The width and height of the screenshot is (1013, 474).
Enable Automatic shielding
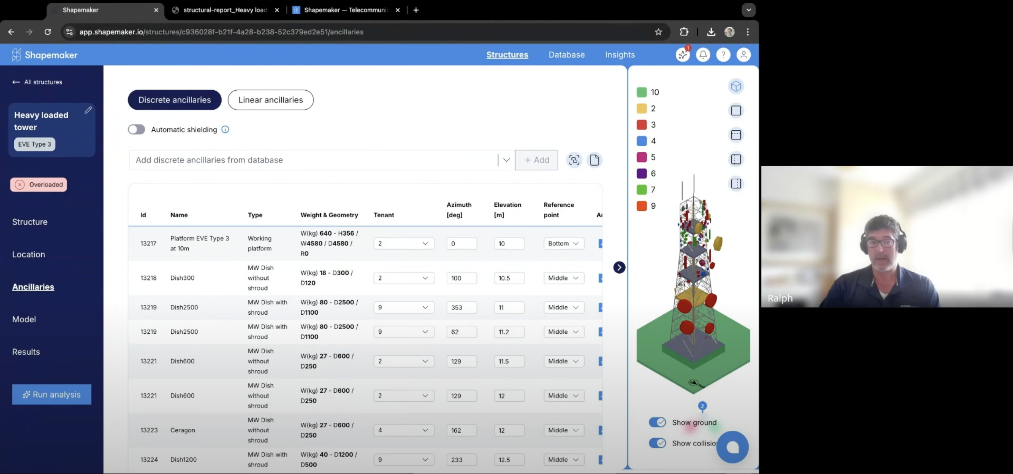pos(136,129)
